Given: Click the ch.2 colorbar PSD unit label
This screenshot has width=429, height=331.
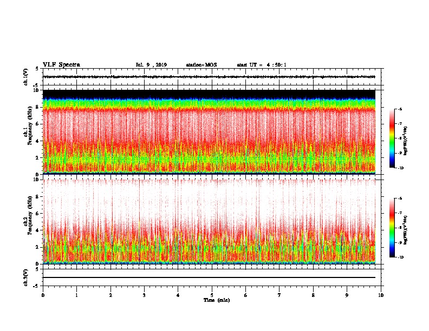Looking at the screenshot, I should pos(406,230).
